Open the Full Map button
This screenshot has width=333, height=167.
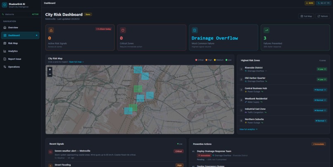(306, 16)
